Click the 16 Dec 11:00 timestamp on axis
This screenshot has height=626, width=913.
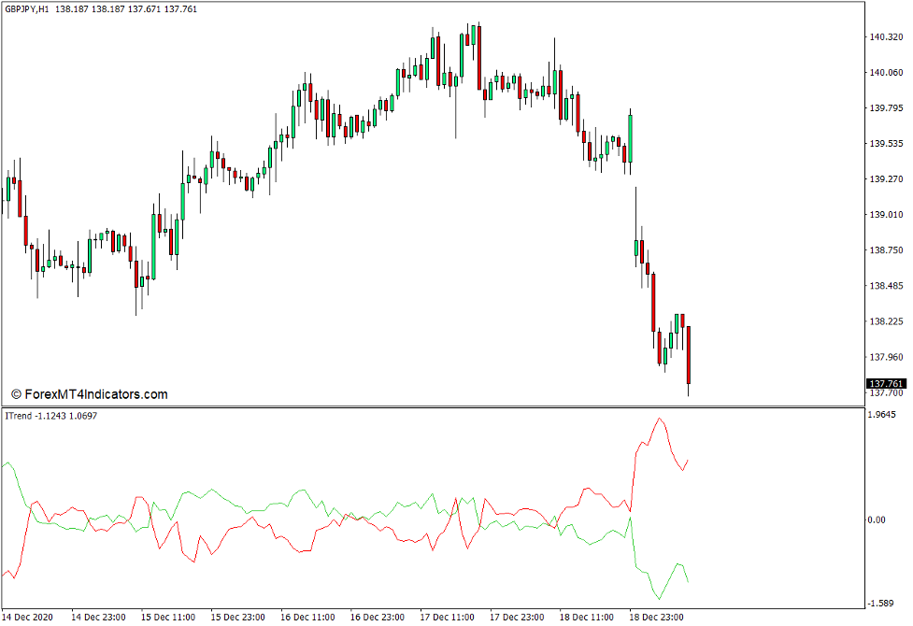(x=309, y=617)
